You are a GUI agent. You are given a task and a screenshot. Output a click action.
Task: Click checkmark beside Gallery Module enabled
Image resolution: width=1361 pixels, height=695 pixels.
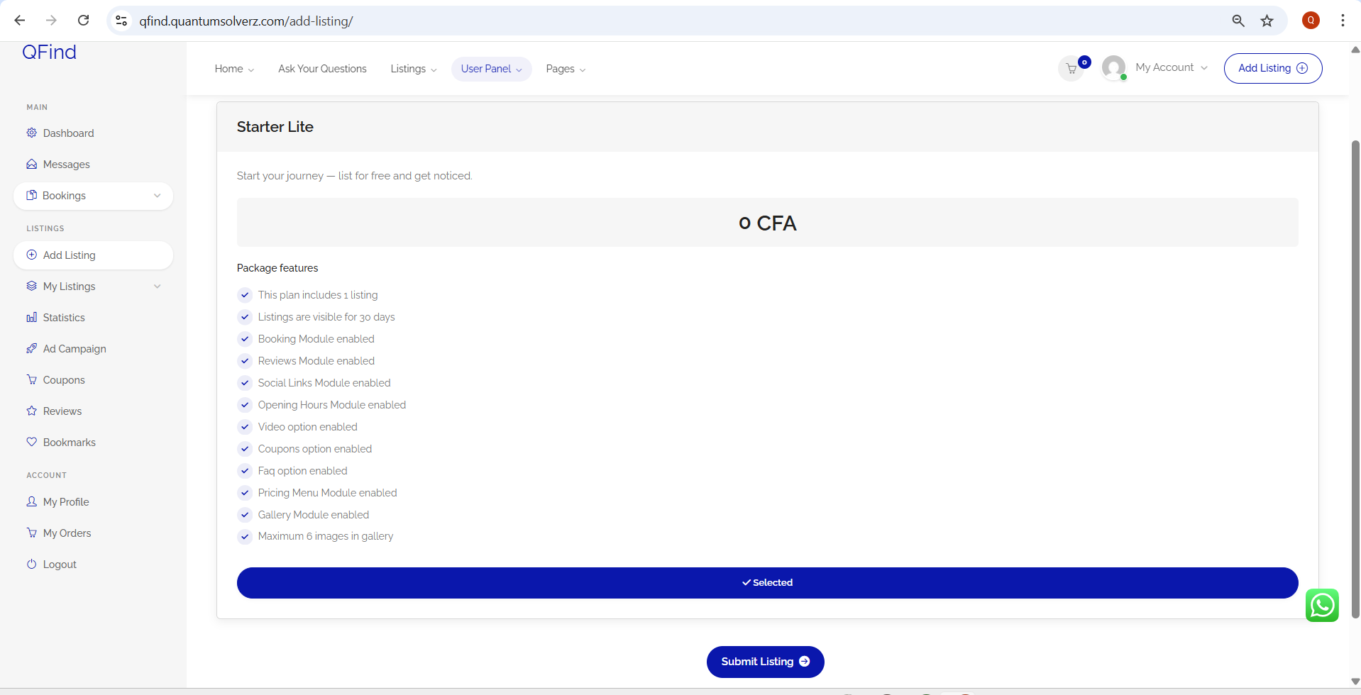coord(245,515)
